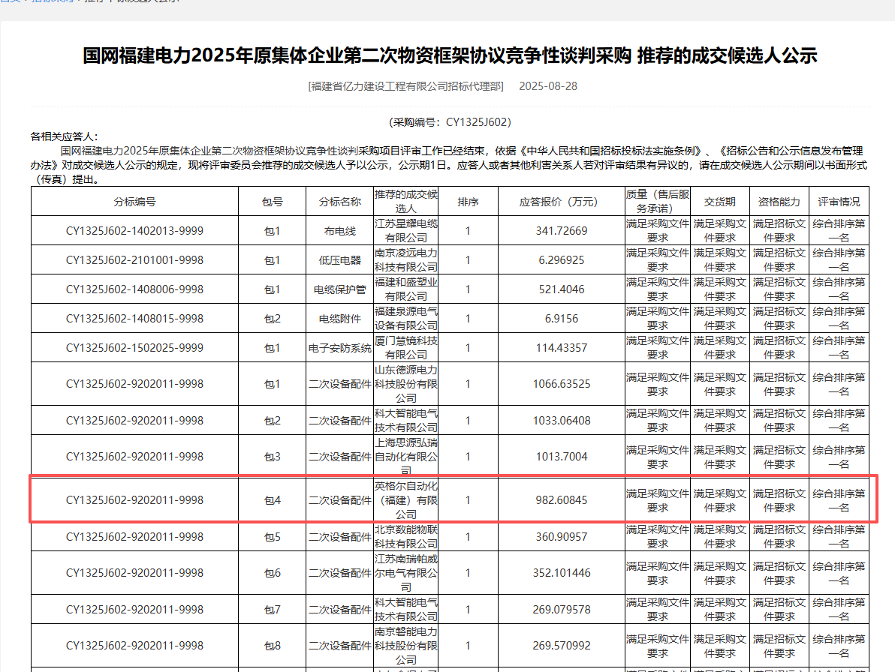The image size is (895, 672).
Task: Click the quoted price 341.72669
Action: click(x=562, y=231)
